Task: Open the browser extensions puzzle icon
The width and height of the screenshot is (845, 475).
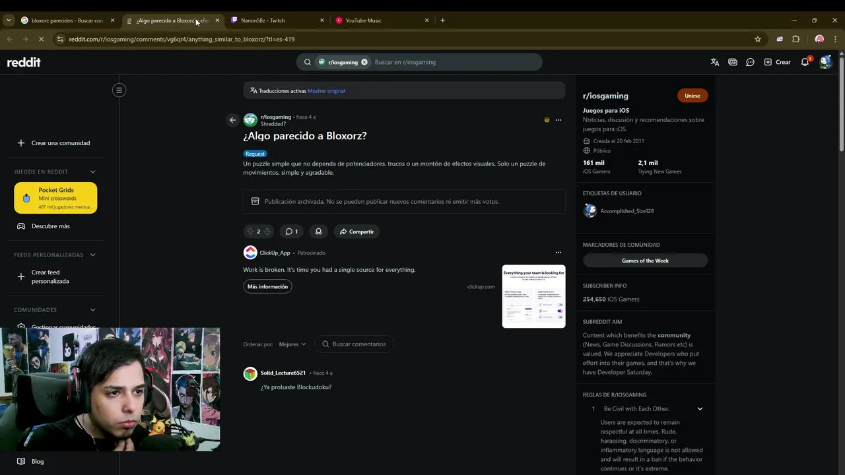Action: tap(796, 39)
